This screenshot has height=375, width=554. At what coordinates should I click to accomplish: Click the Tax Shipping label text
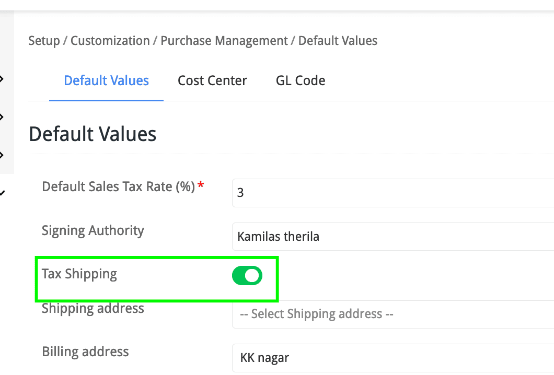(79, 274)
